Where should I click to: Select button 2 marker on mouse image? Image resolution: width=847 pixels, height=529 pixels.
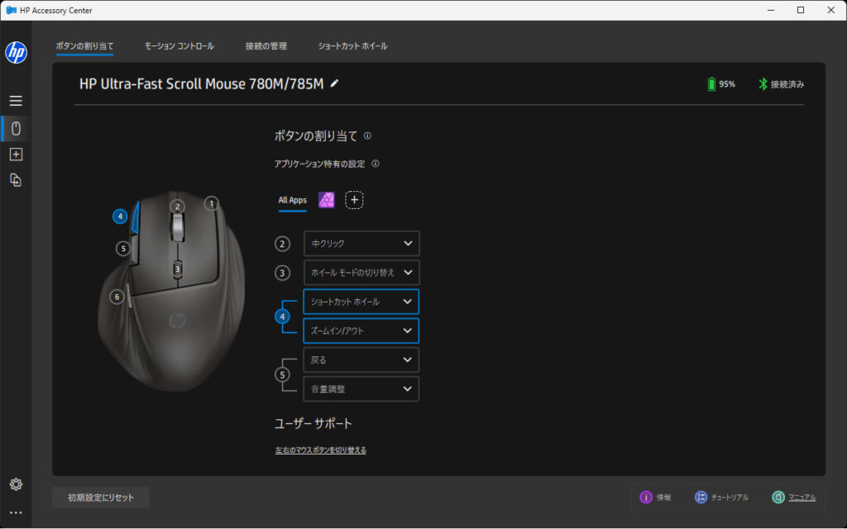177,206
